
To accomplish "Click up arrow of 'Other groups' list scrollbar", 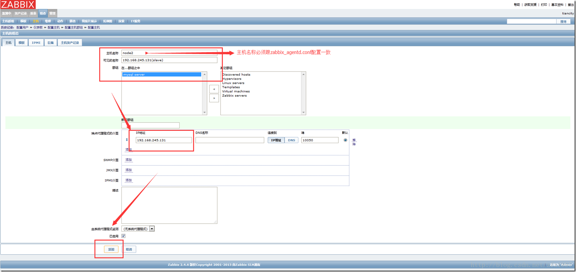I will (303, 74).
